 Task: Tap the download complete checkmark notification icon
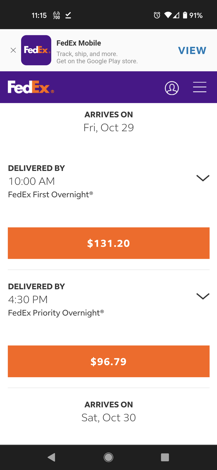tap(68, 15)
